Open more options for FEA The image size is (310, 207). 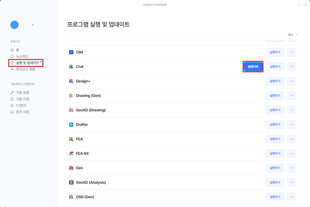click(x=292, y=139)
